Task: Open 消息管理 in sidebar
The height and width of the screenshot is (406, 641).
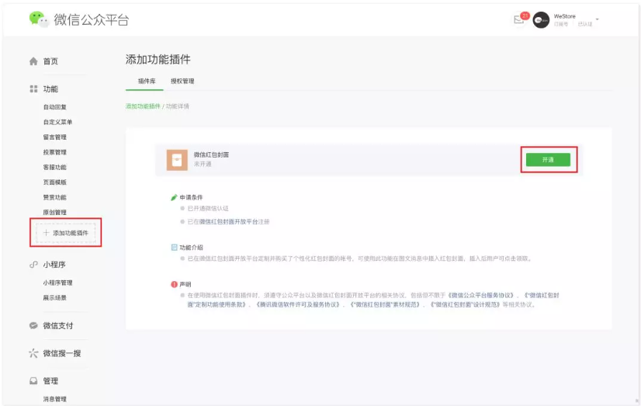Action: (55, 399)
